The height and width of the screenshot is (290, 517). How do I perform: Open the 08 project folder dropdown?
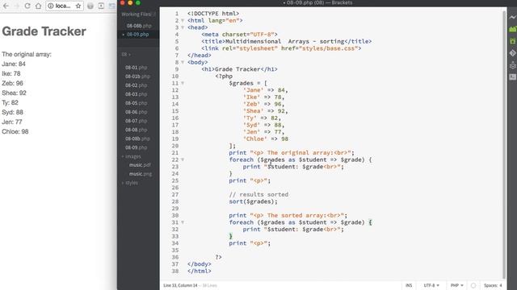tap(126, 54)
